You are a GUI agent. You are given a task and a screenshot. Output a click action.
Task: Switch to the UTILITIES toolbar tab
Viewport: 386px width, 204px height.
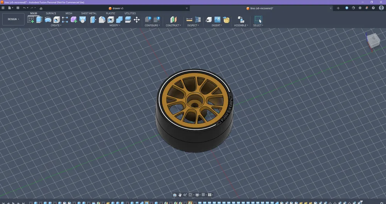130,13
